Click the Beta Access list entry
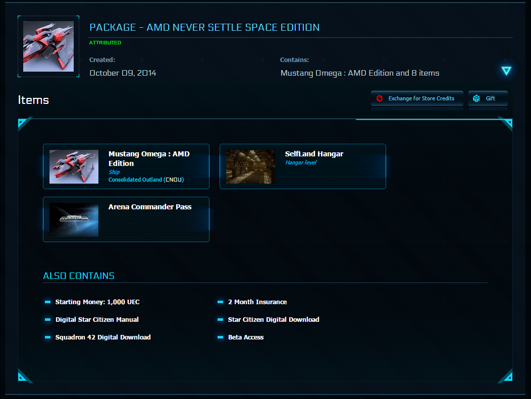This screenshot has width=531, height=399. 246,337
